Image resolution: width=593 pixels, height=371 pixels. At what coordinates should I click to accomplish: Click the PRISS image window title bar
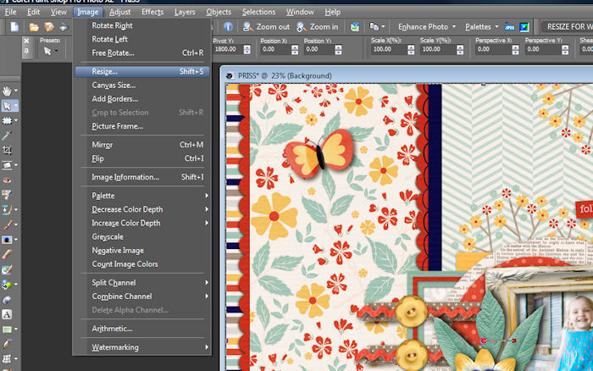point(407,75)
